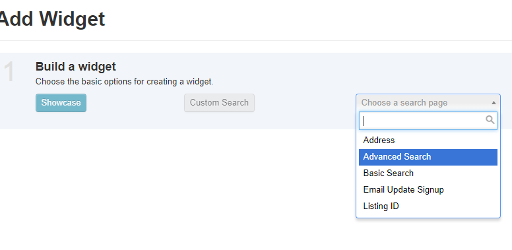
Task: Click the Build a widget heading
Action: (75, 67)
